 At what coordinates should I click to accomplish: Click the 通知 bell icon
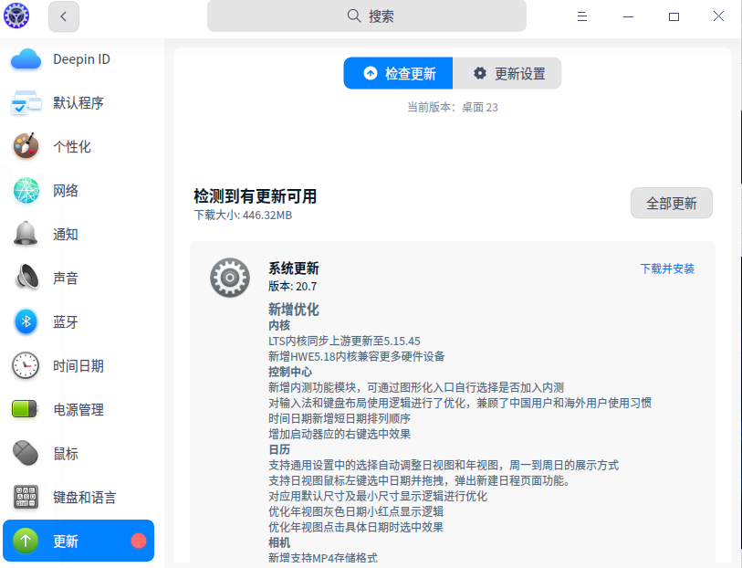tap(26, 234)
